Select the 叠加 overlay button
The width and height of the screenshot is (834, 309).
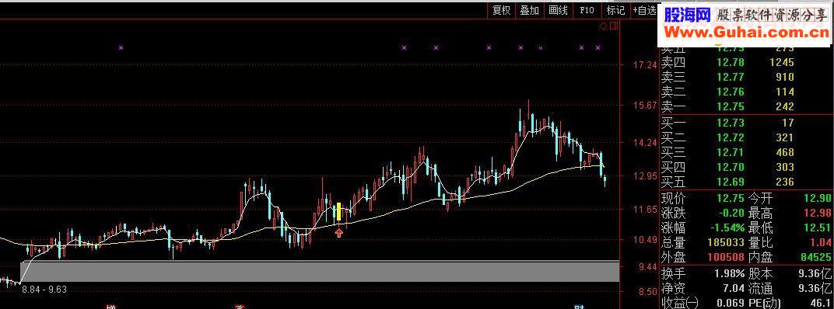(x=529, y=10)
